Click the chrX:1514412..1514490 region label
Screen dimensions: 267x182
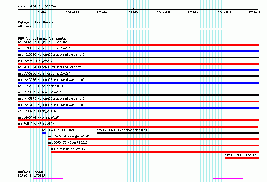(x=37, y=6)
